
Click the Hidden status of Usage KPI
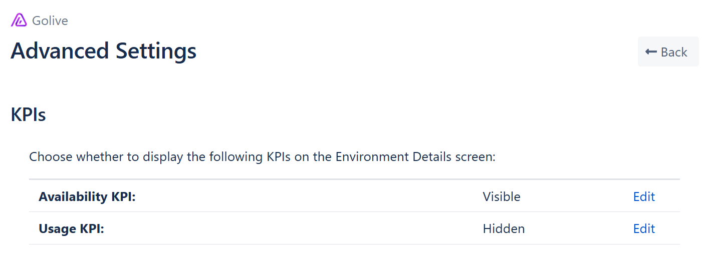[504, 228]
